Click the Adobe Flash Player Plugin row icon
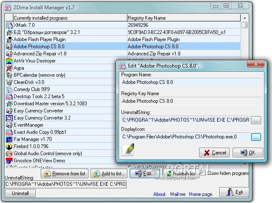 [9, 39]
